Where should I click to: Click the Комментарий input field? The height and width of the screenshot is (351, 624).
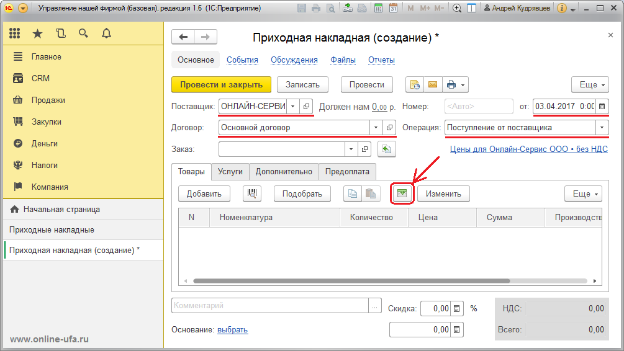(270, 306)
